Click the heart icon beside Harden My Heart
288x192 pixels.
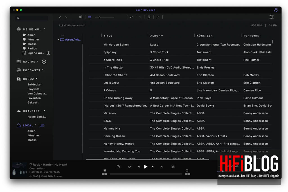click(x=31, y=165)
